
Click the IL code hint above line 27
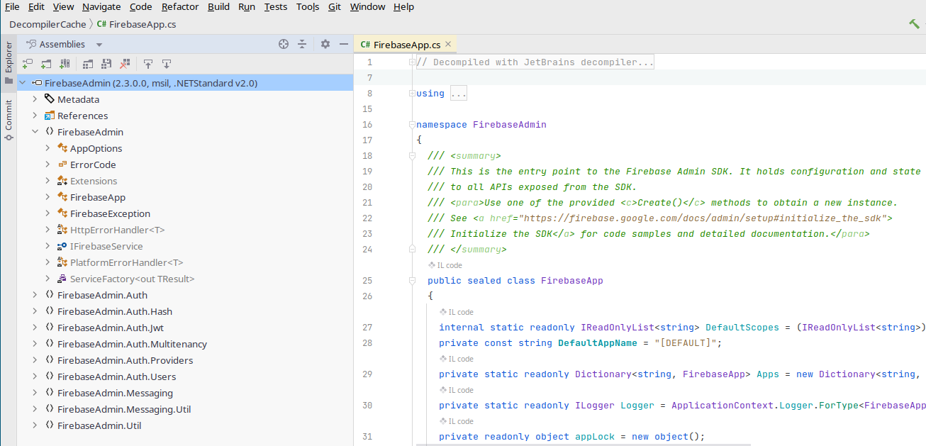click(457, 312)
